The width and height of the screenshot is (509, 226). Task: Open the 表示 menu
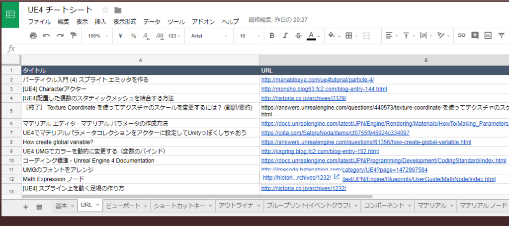coord(82,22)
